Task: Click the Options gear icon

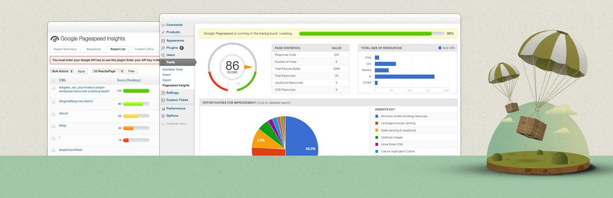Action: tap(163, 116)
